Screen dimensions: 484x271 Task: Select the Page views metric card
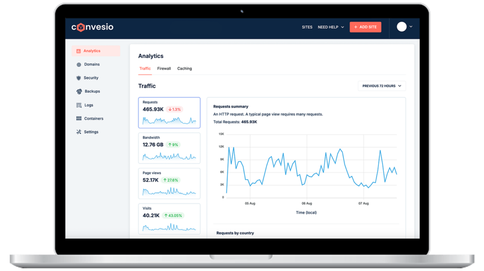tap(169, 183)
